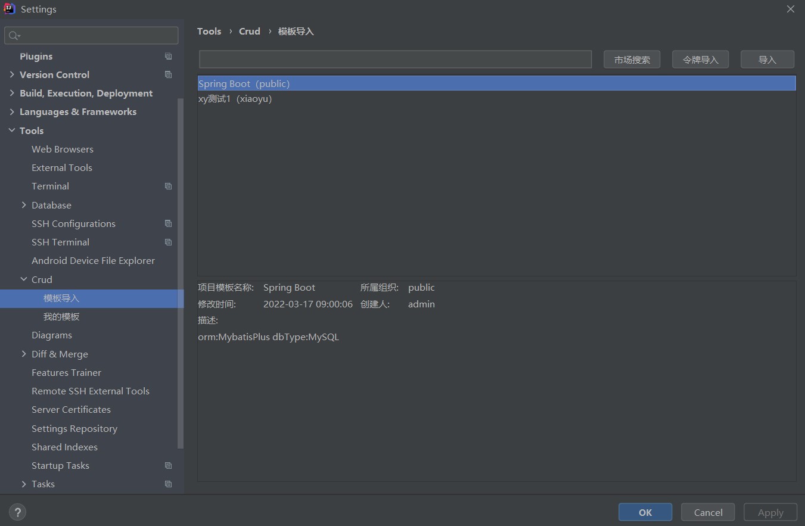Click project-level icon beside SSH Configurations
805x526 pixels.
tap(169, 223)
